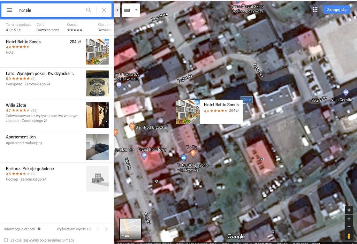Select Lato. Wynajem pokoi result
Screen dimensions: 357x244
point(57,83)
